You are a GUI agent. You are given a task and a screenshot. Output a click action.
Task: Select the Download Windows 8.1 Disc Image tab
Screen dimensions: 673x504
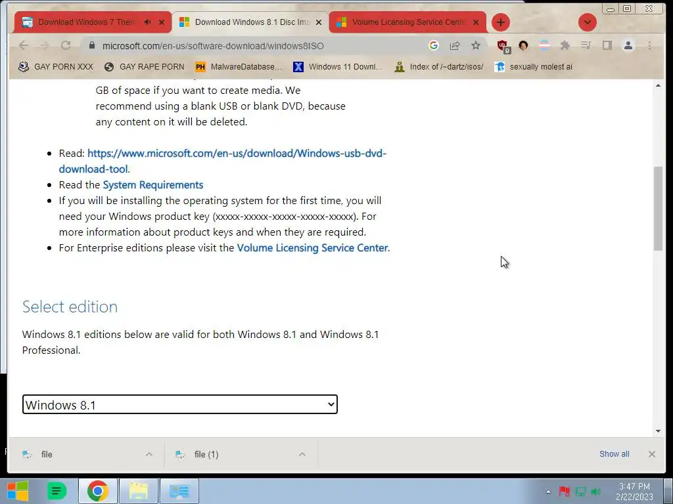(x=251, y=22)
